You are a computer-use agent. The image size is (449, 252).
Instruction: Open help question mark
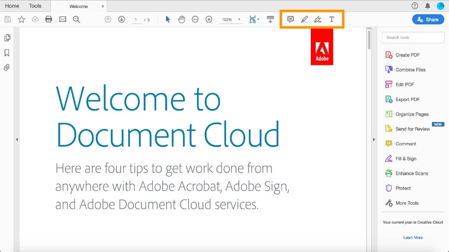pyautogui.click(x=415, y=5)
